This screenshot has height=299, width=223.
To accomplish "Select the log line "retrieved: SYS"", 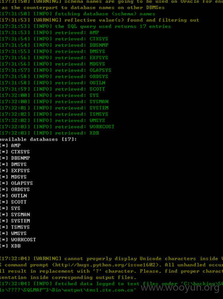I will [x=50, y=96].
